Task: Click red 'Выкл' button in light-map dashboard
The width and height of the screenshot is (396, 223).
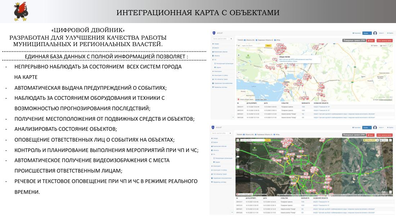Action: tap(370, 40)
